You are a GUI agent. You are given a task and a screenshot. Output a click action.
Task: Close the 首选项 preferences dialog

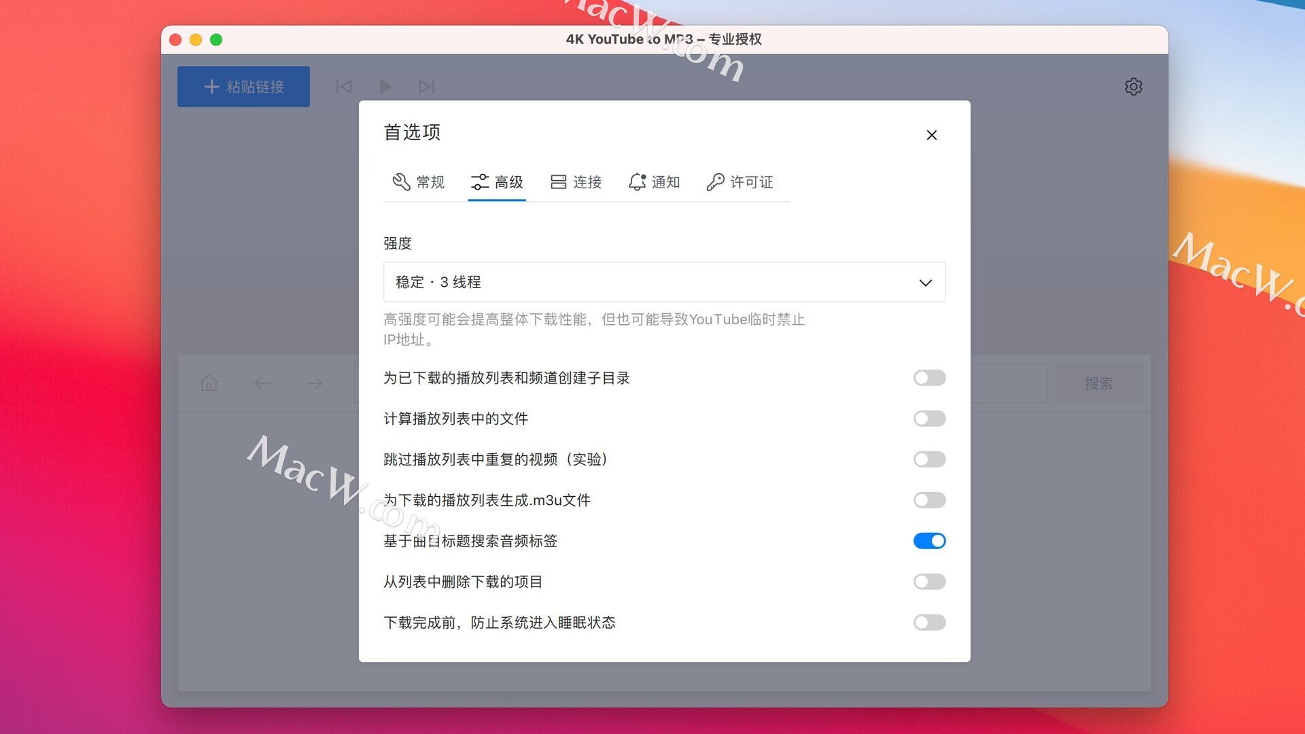[x=931, y=135]
